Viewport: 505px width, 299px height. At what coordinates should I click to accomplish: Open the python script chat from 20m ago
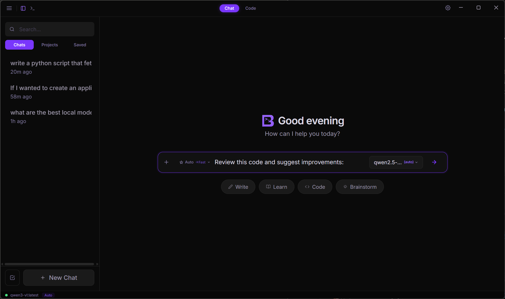51,67
